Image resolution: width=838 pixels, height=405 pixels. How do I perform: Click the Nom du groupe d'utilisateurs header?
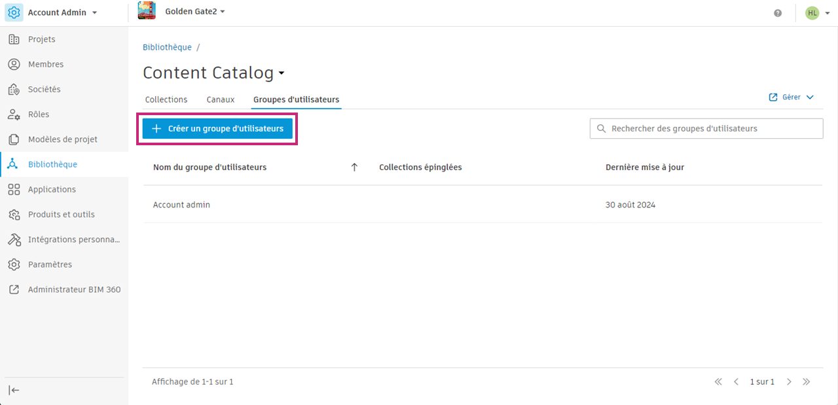click(209, 167)
